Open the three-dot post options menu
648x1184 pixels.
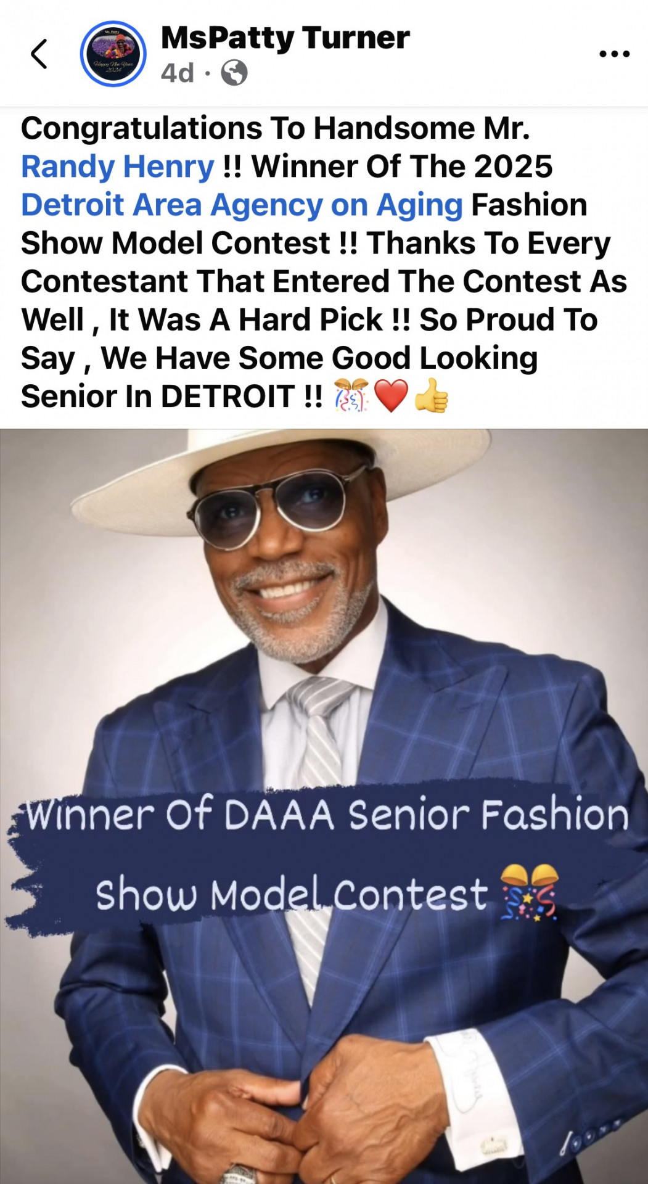614,54
